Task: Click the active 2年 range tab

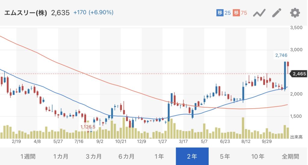Action: (x=192, y=156)
